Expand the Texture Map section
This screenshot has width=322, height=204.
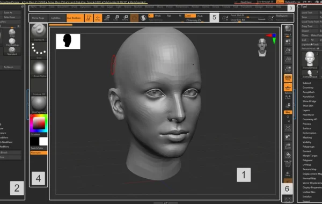click(309, 169)
